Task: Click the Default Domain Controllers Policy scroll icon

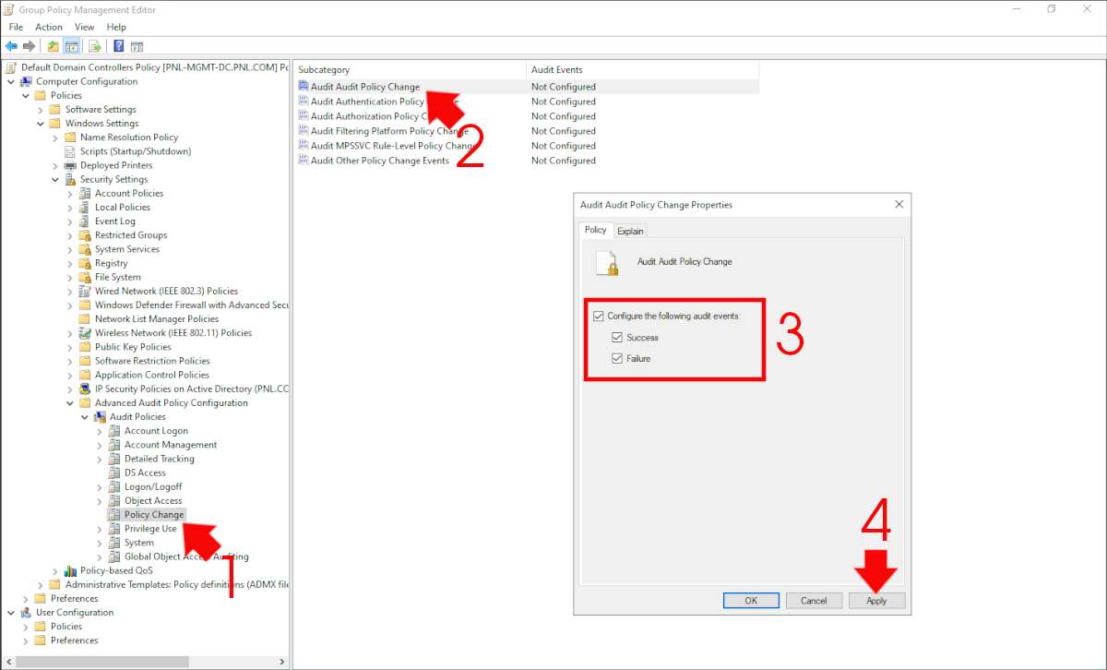Action: pos(11,67)
